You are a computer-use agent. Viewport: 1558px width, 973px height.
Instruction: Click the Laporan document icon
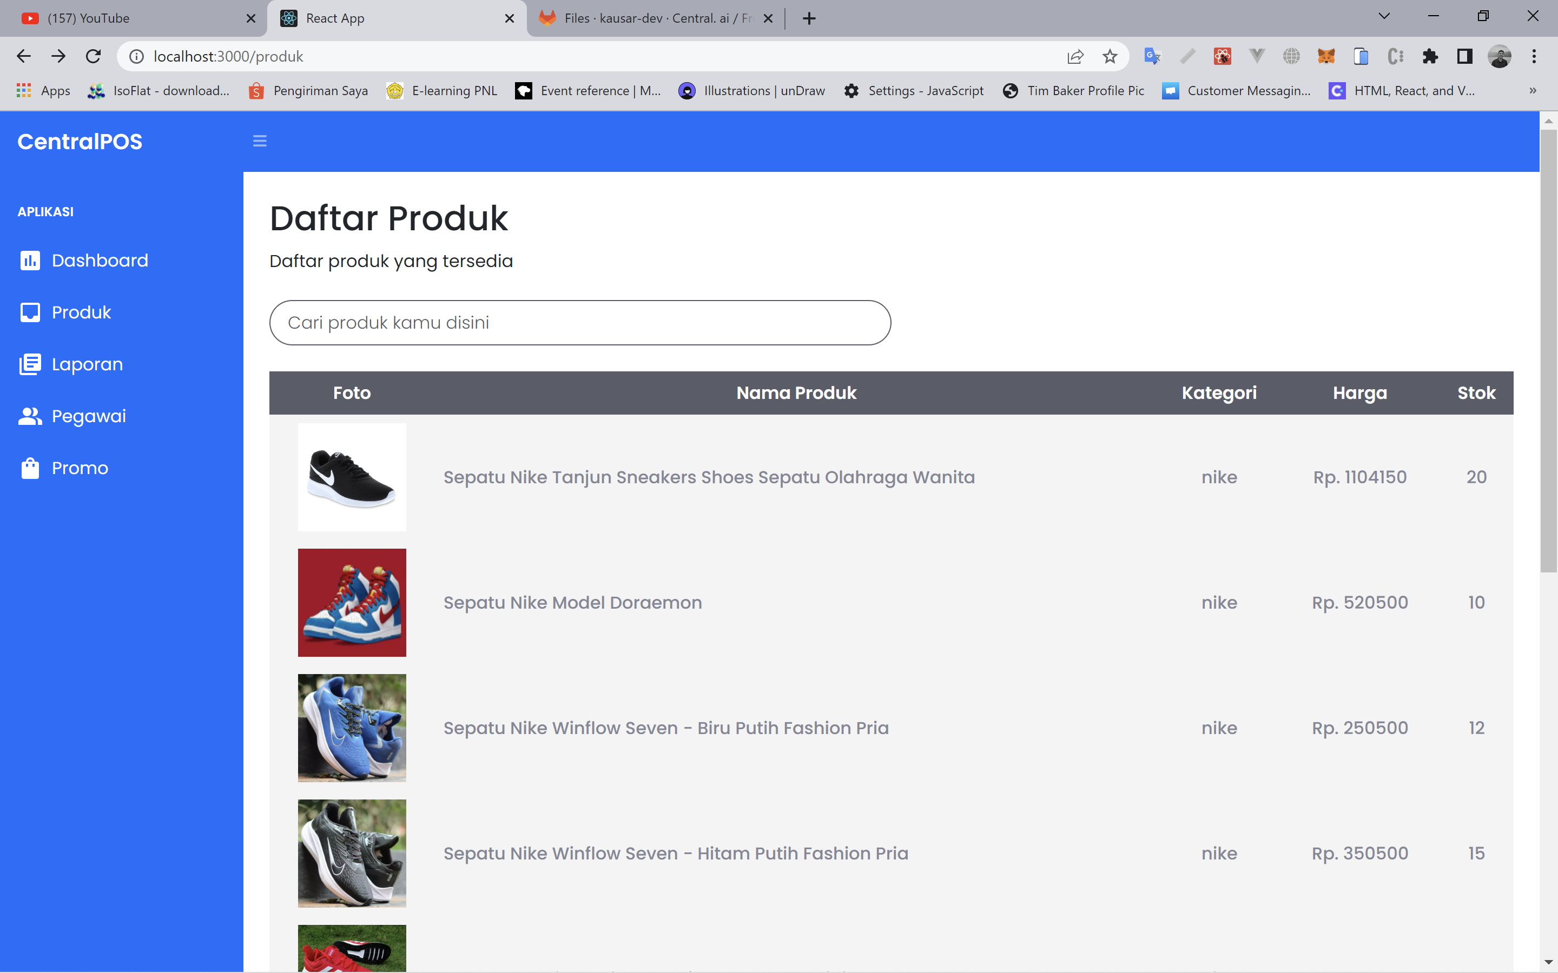click(x=30, y=364)
